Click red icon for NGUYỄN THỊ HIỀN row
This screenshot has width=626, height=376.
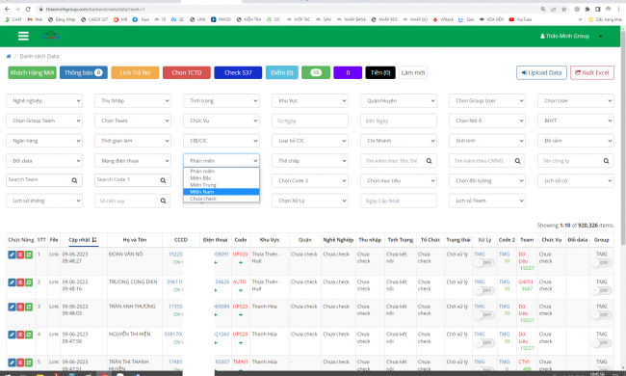tap(20, 335)
